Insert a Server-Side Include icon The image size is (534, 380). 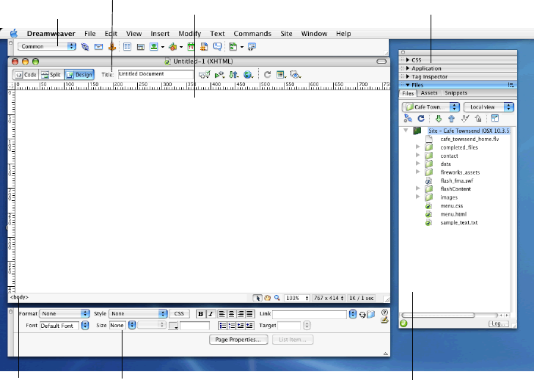tap(204, 47)
